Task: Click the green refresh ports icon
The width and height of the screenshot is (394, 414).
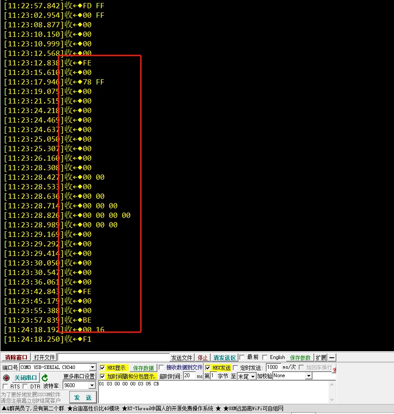Action: 45,378
